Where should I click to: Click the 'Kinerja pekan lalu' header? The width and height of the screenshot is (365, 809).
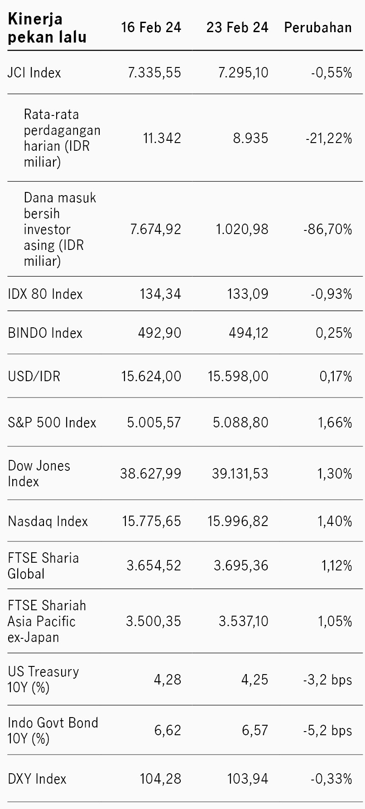click(47, 28)
